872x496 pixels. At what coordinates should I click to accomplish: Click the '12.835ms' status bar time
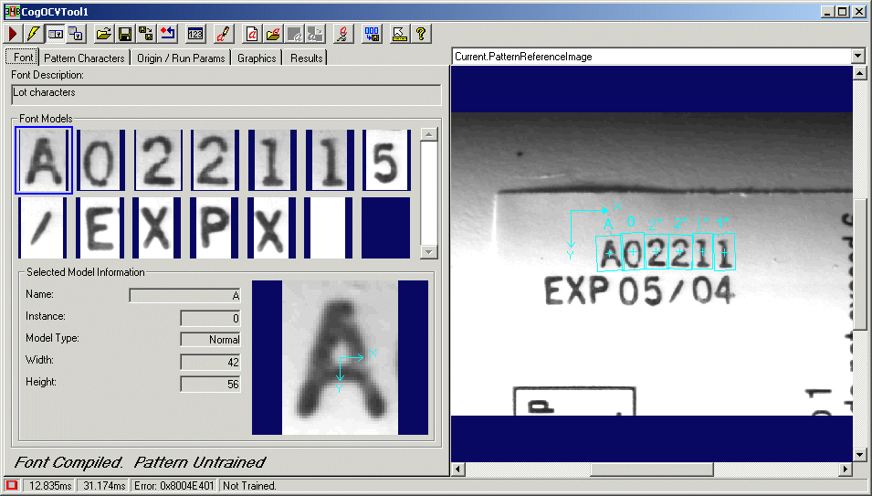tap(50, 486)
